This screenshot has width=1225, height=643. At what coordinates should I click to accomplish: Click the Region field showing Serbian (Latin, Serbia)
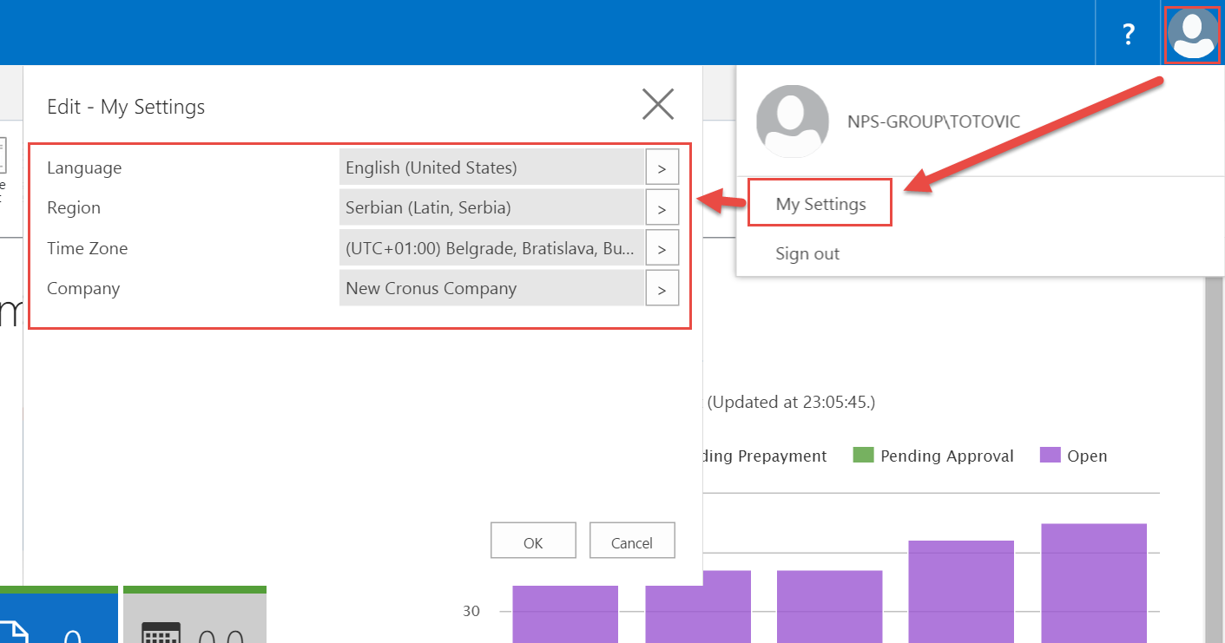click(491, 208)
